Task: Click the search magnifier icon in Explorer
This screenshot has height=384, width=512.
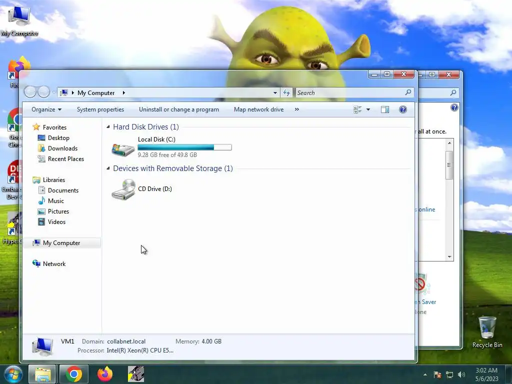Action: (x=408, y=92)
